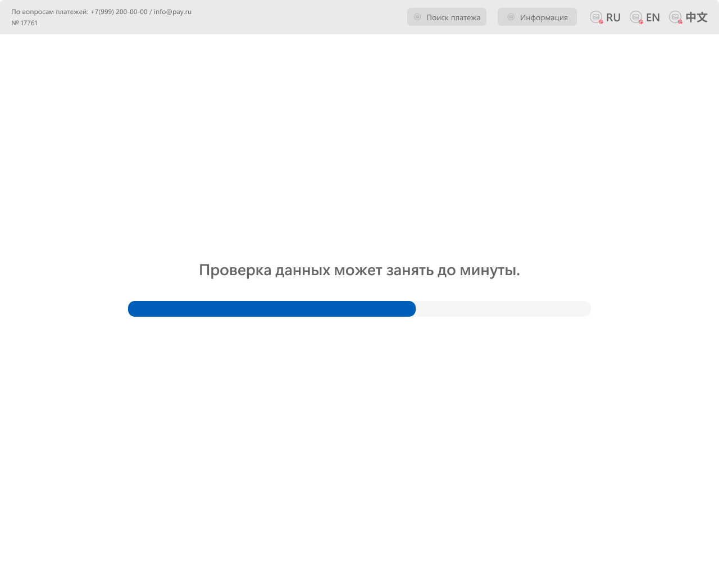The width and height of the screenshot is (719, 575).
Task: Select the Поиск платежа menu item
Action: pos(447,17)
